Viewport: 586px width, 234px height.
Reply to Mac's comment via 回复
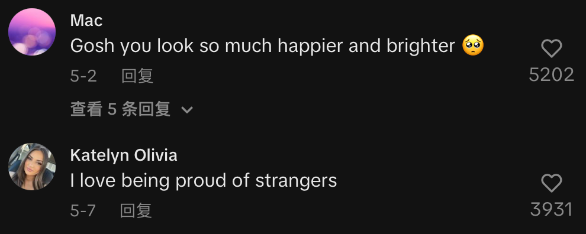click(x=137, y=76)
